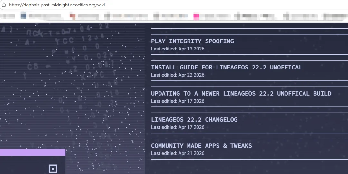
Task: Click 'Last editied: Apr 22 2026' text
Action: [178, 75]
